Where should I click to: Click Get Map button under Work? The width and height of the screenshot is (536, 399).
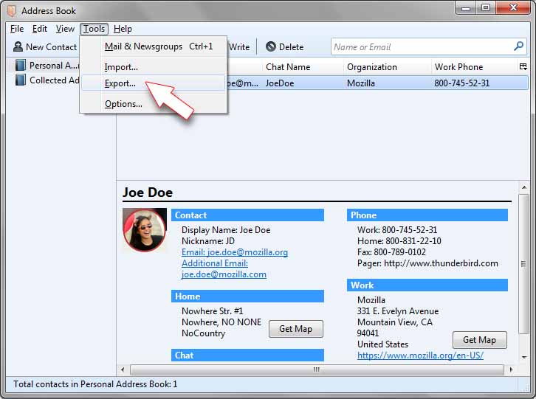point(480,340)
